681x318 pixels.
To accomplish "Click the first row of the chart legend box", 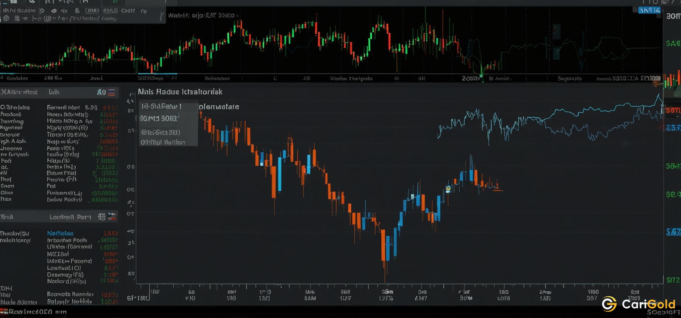I will coord(168,107).
